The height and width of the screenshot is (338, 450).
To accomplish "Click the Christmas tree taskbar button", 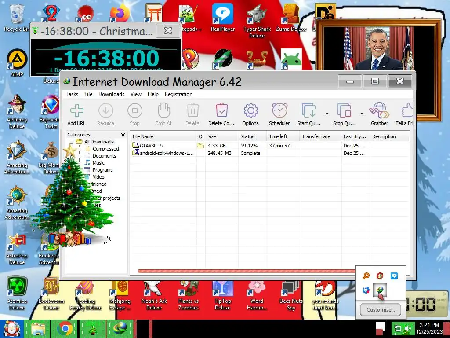I will 92,329.
